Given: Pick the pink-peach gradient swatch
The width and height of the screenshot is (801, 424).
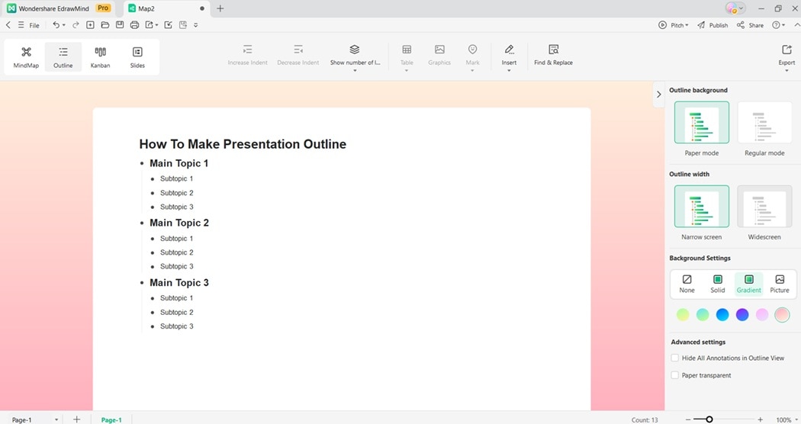Looking at the screenshot, I should tap(782, 315).
